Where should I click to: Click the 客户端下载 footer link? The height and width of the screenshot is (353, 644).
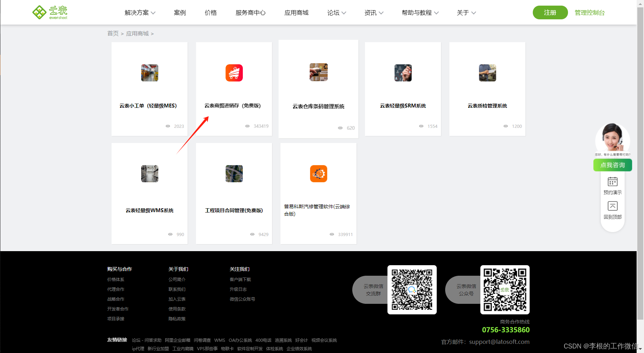[240, 280]
